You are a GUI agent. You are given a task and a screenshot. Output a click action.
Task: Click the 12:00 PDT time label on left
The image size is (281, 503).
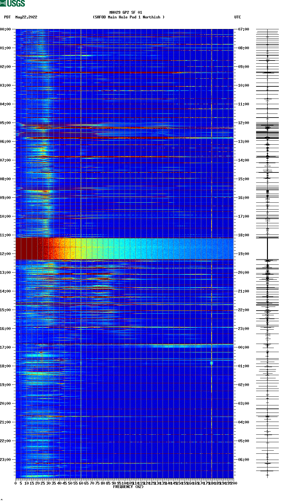click(6, 254)
